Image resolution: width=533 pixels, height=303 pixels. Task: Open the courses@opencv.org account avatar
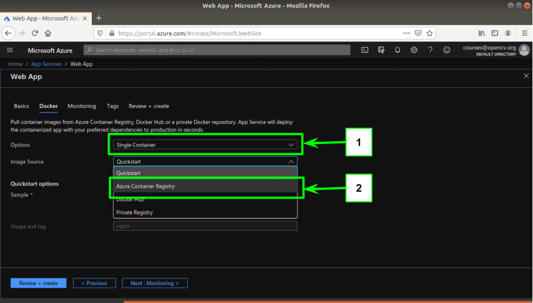[x=524, y=50]
